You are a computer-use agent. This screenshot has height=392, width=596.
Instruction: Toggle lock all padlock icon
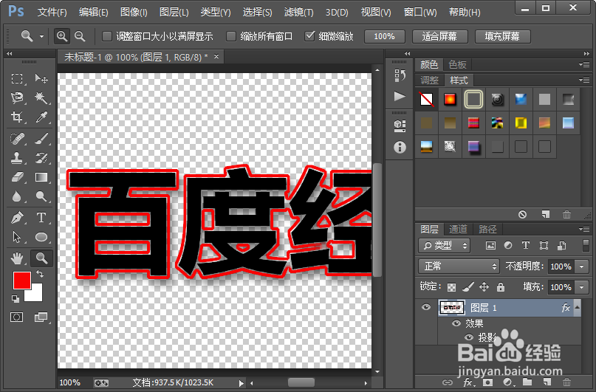501,286
